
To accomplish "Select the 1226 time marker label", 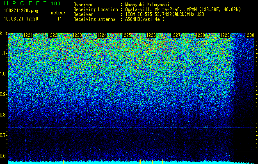I will pyautogui.click(x=151, y=35).
